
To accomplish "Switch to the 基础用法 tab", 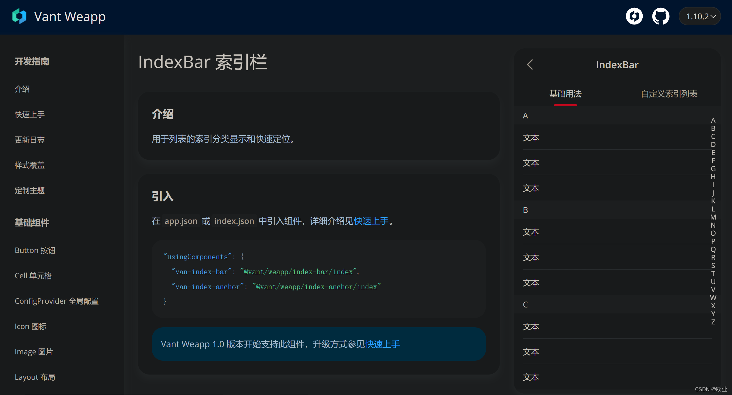I will [565, 94].
